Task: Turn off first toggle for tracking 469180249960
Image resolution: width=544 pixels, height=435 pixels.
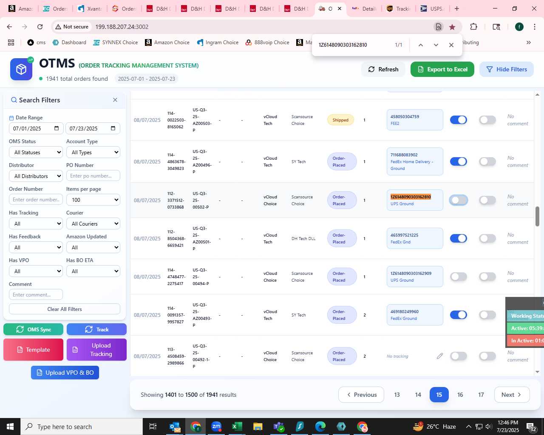Action: coord(459,315)
